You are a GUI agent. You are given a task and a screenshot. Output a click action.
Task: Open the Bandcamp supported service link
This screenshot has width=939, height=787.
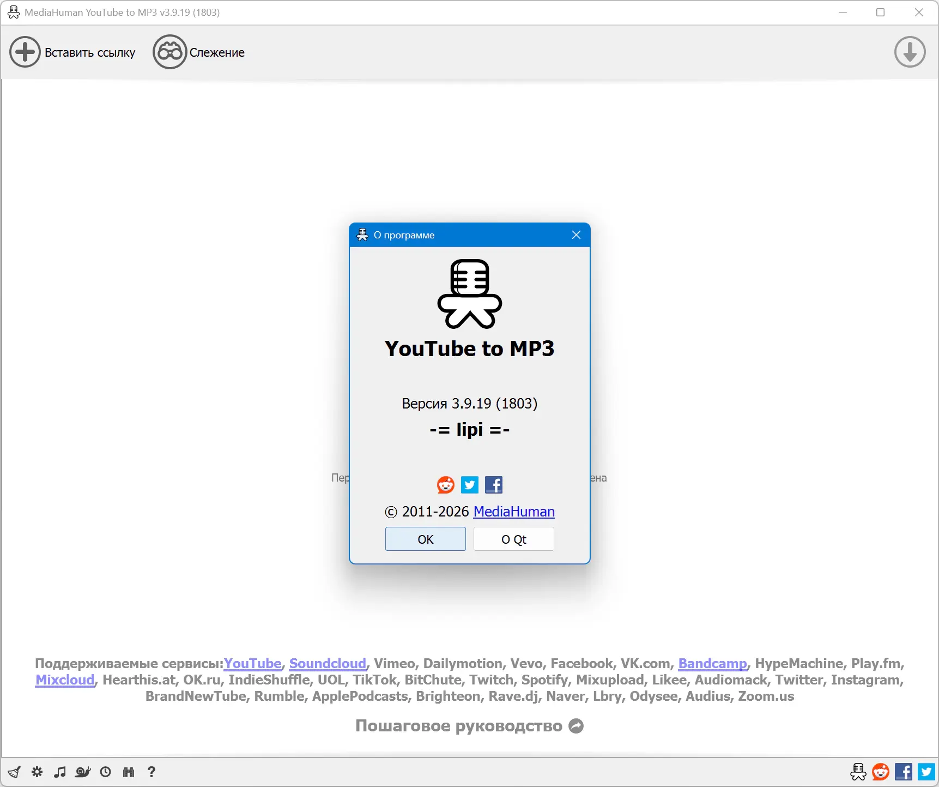tap(712, 664)
